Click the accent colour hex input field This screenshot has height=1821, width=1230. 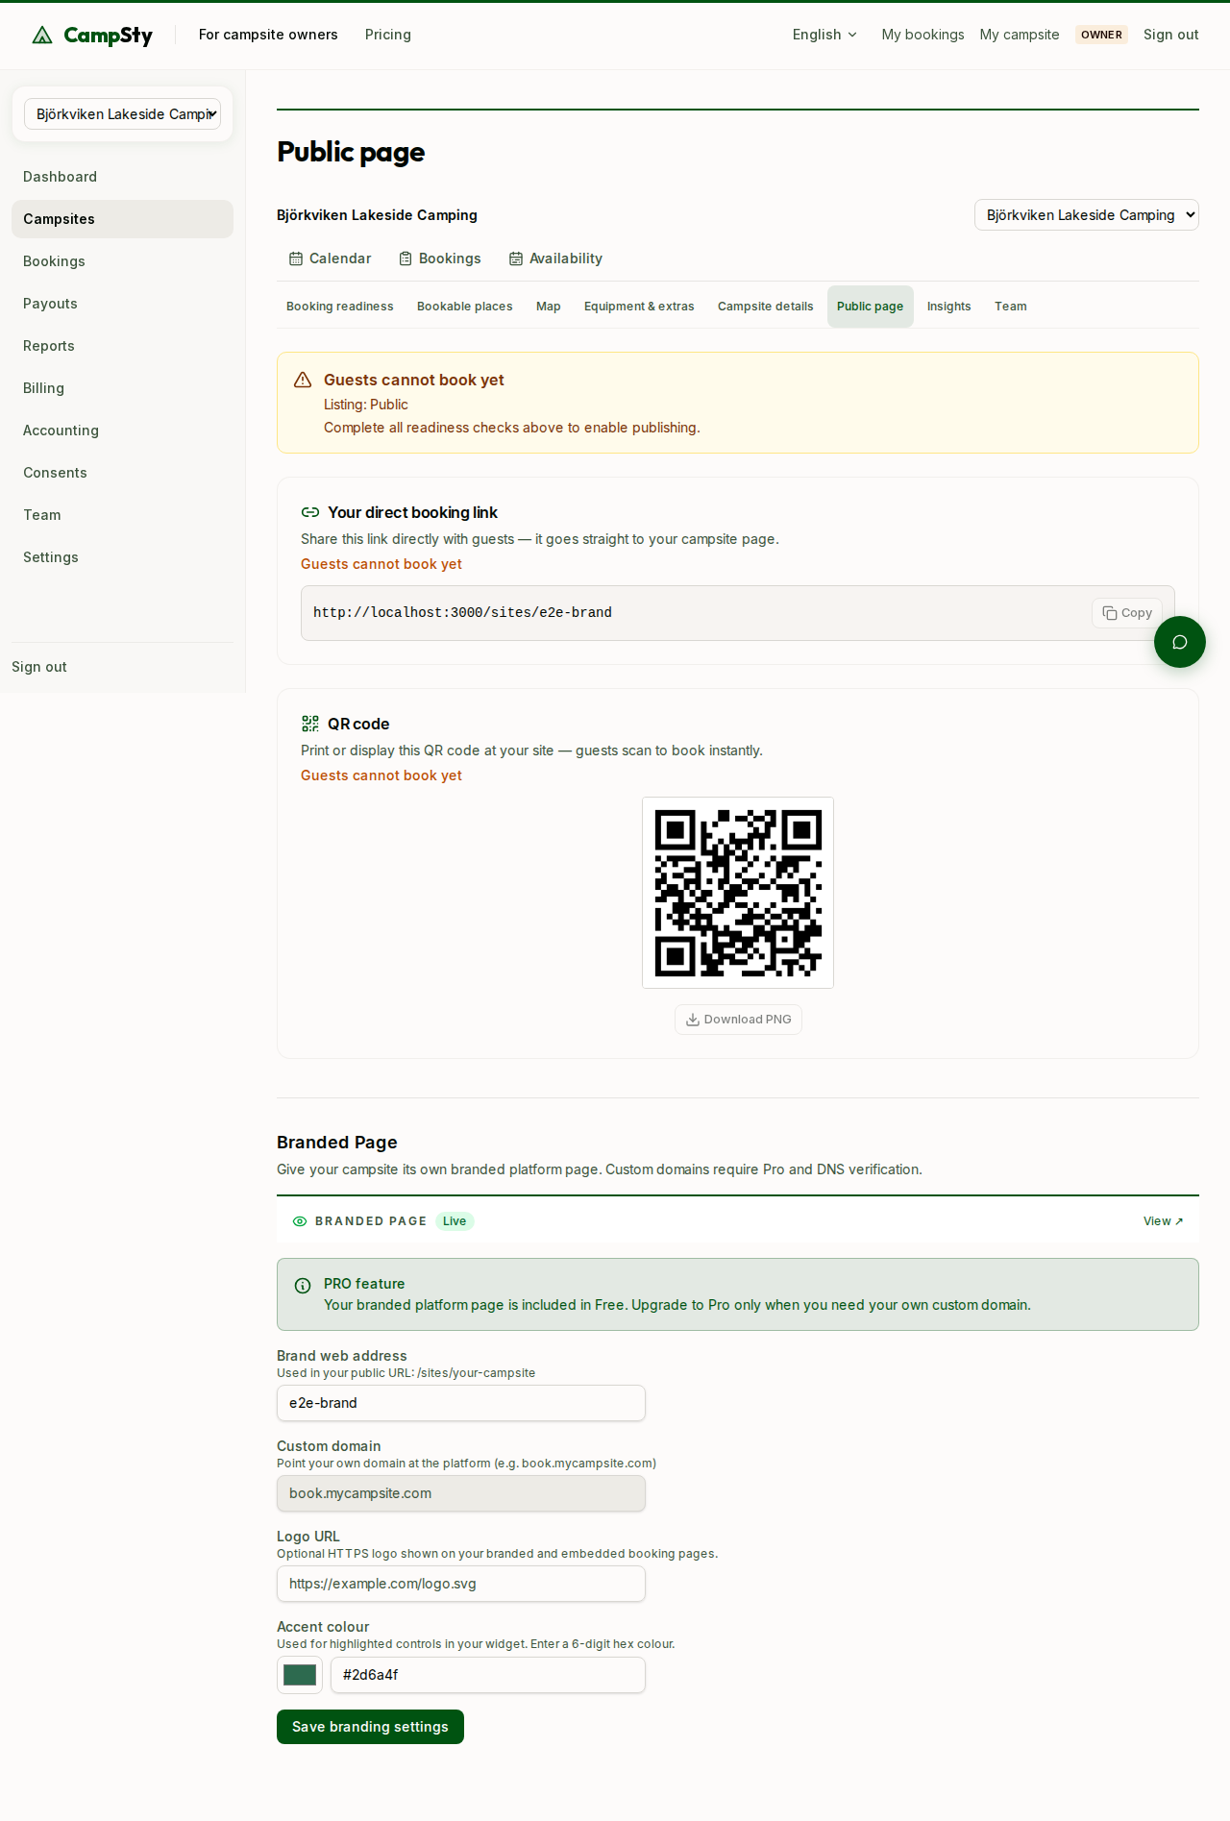tap(488, 1675)
